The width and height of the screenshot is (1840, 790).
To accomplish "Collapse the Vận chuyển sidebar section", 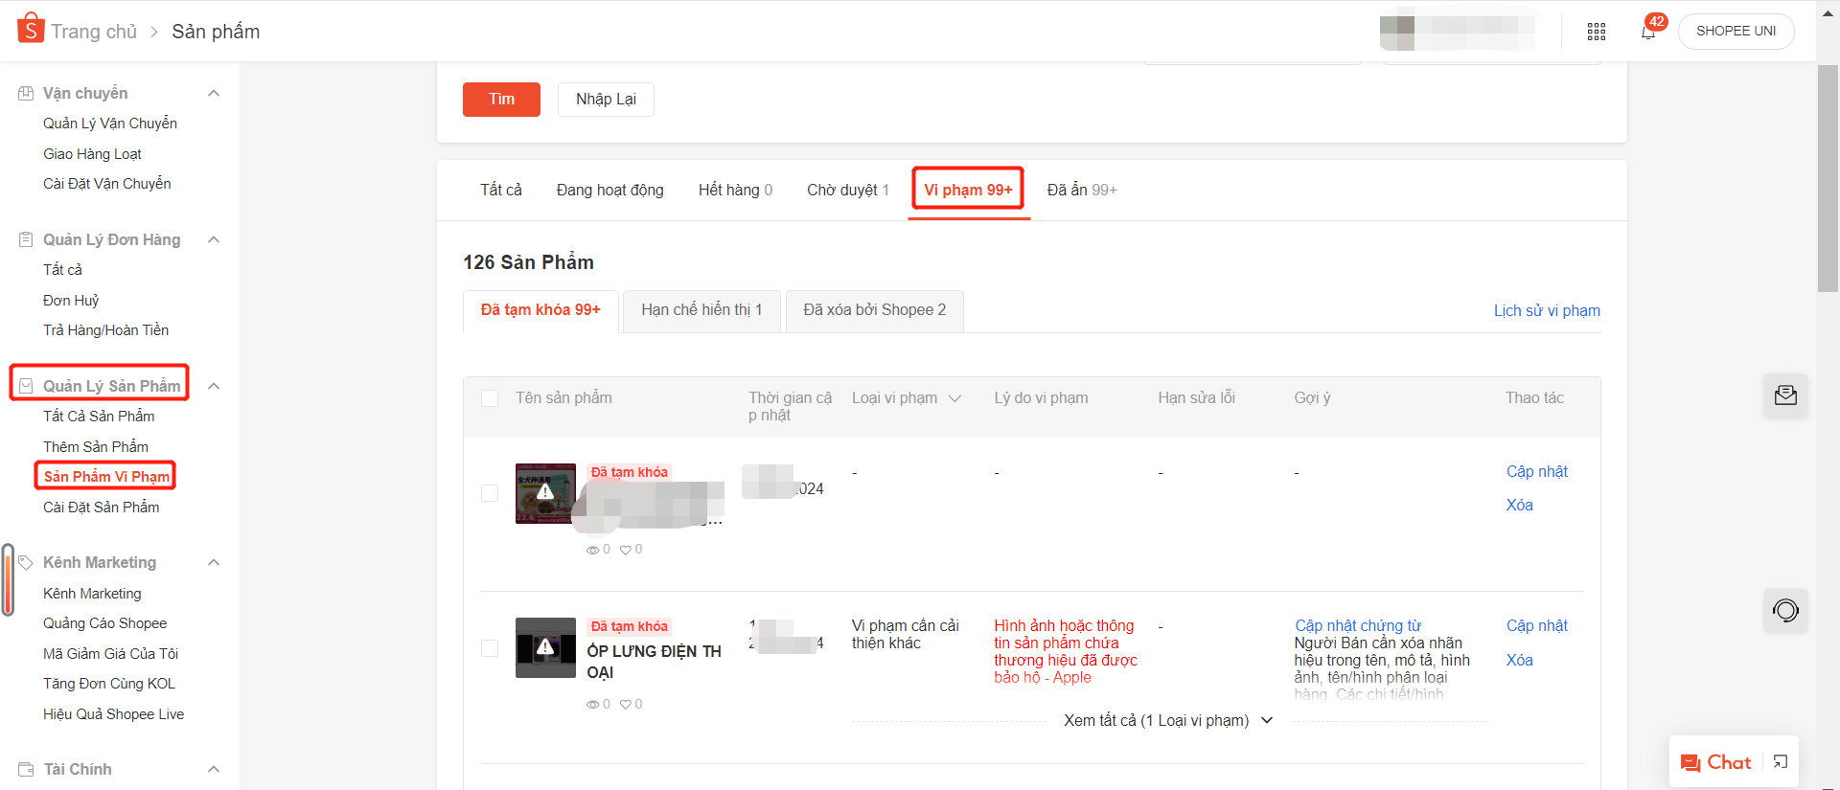I will point(214,93).
